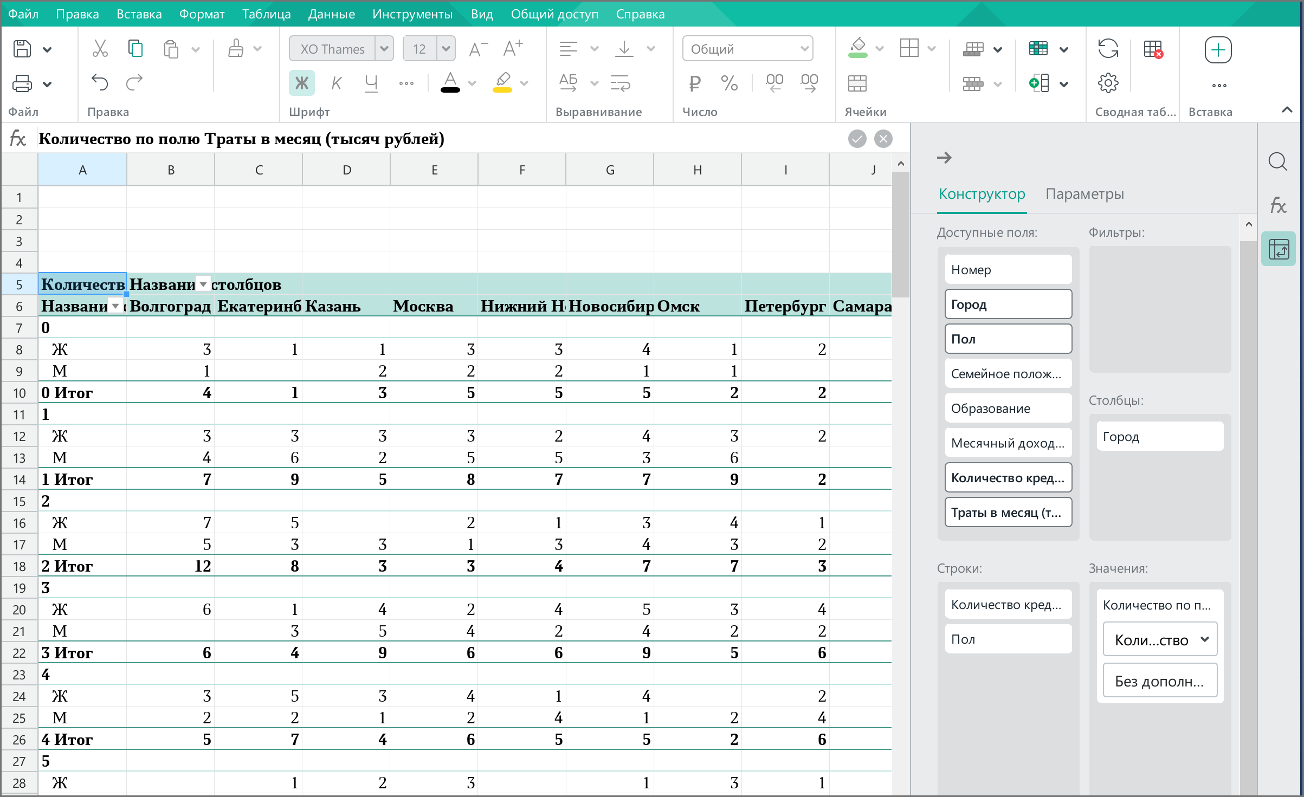Open the Вставка menu in menu bar

(137, 13)
